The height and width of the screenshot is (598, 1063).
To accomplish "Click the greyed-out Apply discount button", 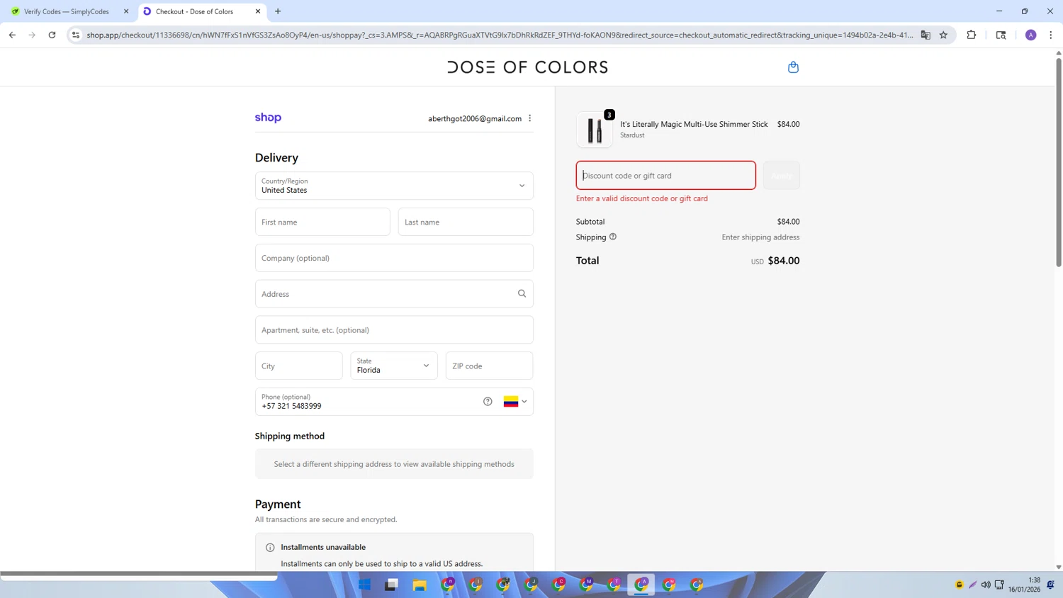I will pyautogui.click(x=782, y=175).
